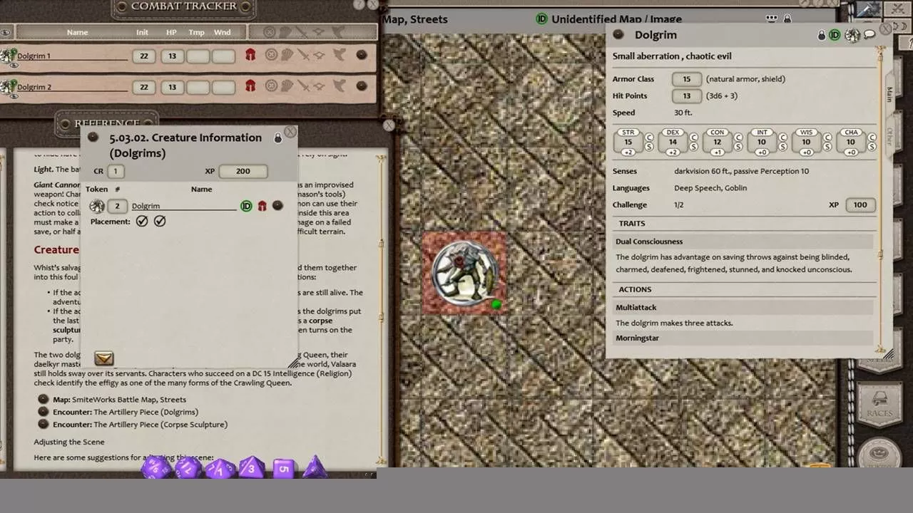Open the targeting crosshair section for Dolgrim 2
The image size is (913, 513).
tap(271, 86)
